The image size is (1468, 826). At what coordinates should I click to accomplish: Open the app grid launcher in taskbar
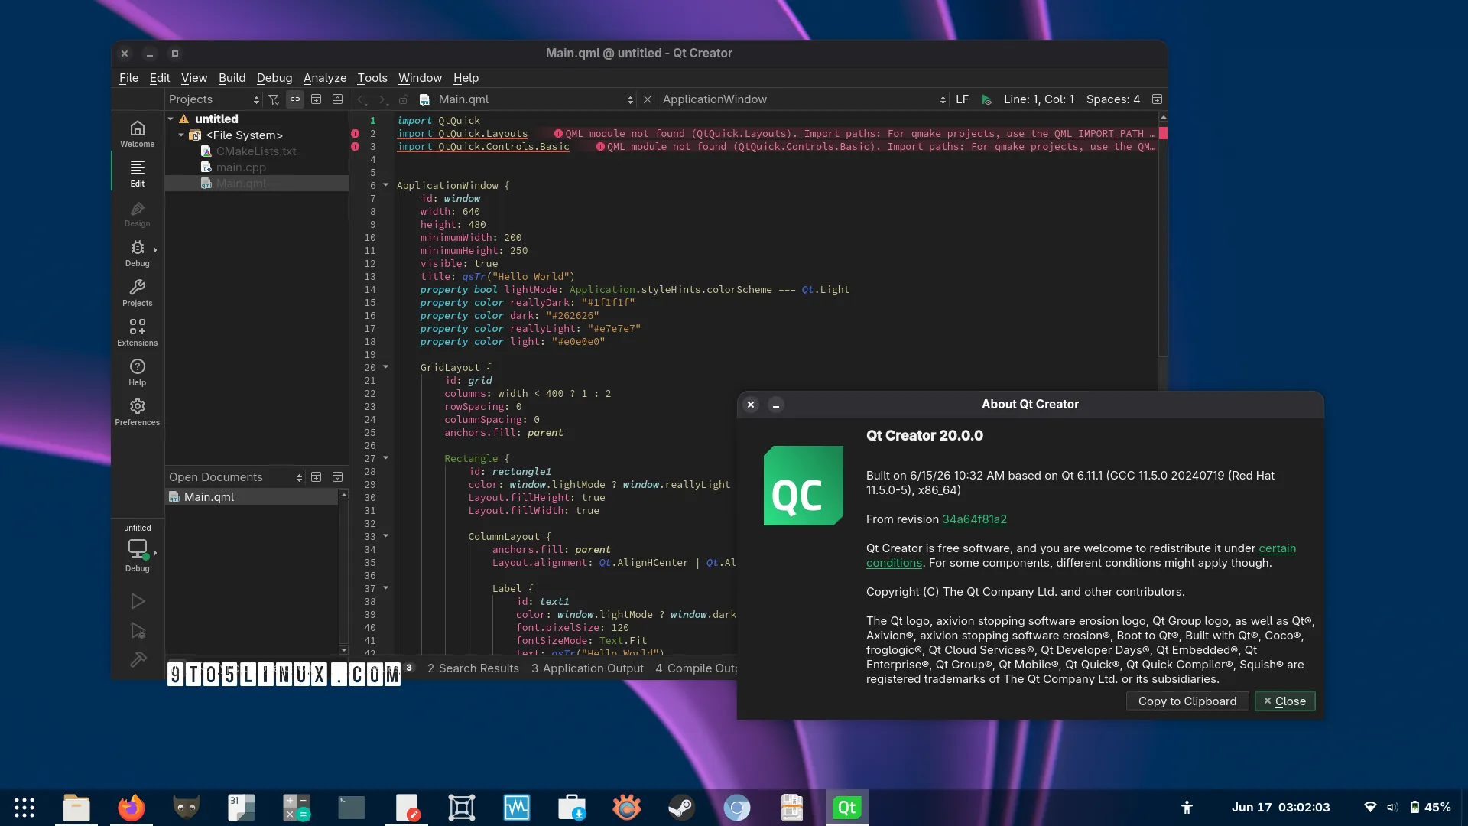coord(24,808)
